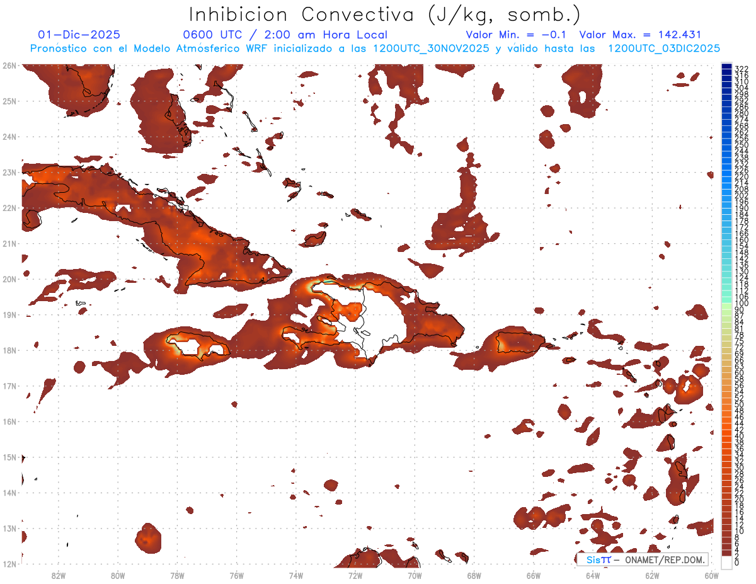Click the 20N latitude axis label
Viewport: 756px width, 584px height.
[x=9, y=279]
